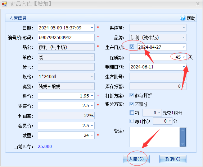This screenshot has height=167, width=203.
Task: Open the 日期 date-time dropdown arrow
Action: tap(92, 28)
